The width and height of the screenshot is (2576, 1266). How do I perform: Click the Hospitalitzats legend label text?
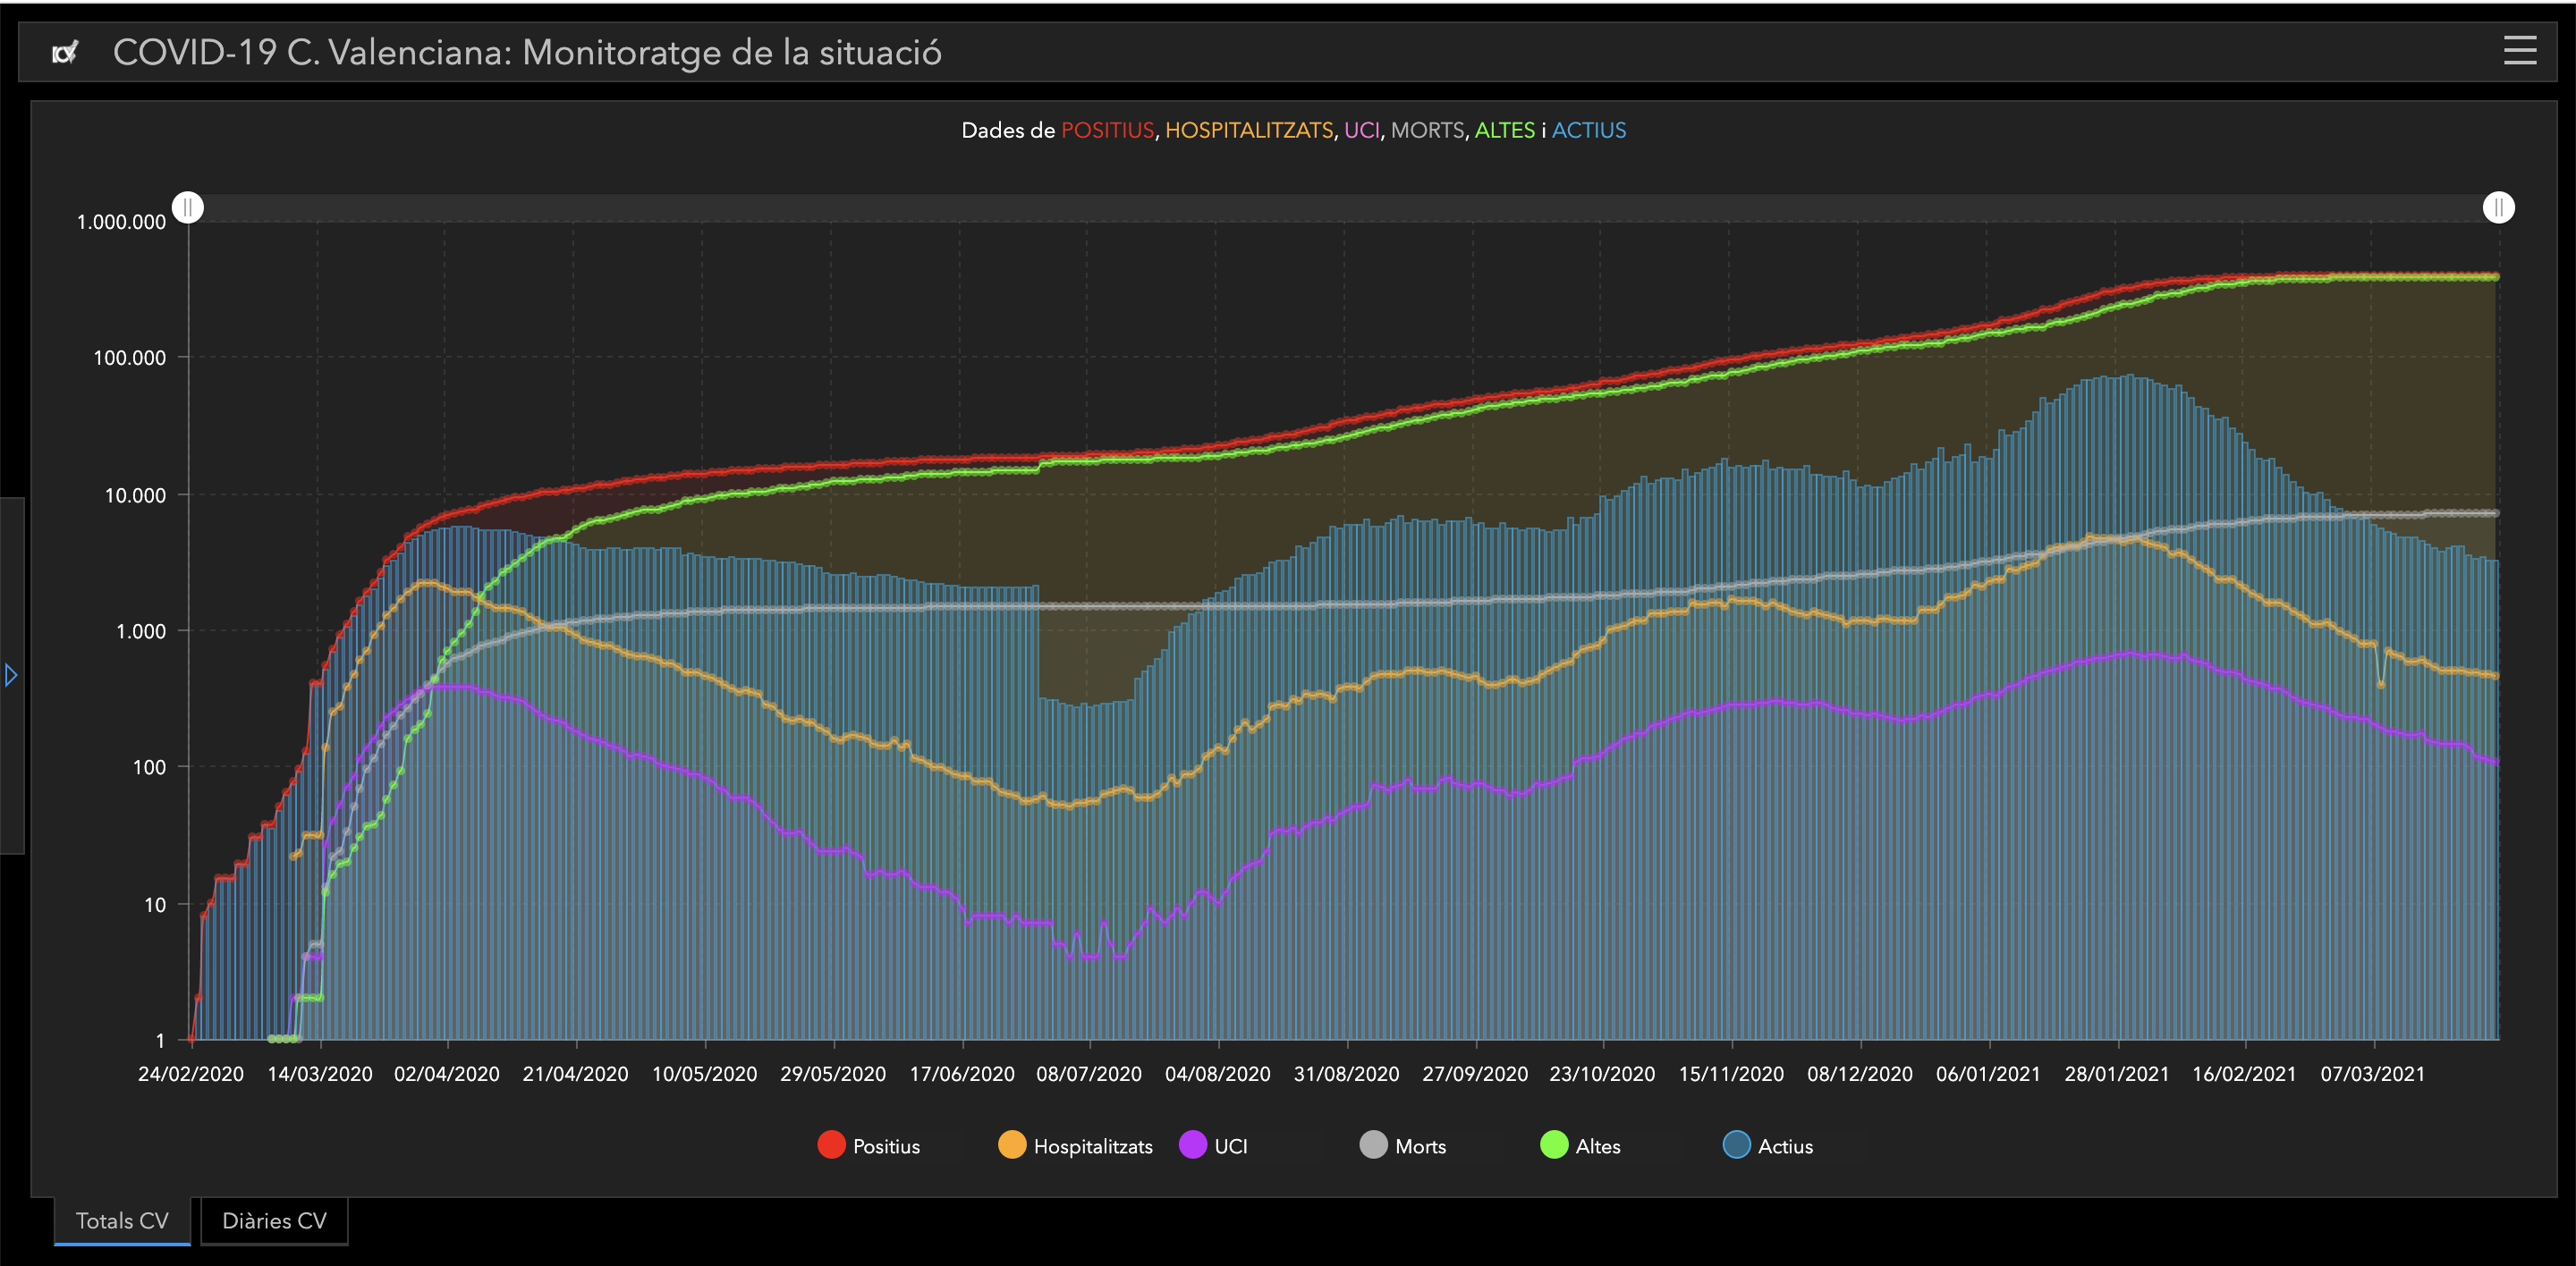click(x=1092, y=1147)
